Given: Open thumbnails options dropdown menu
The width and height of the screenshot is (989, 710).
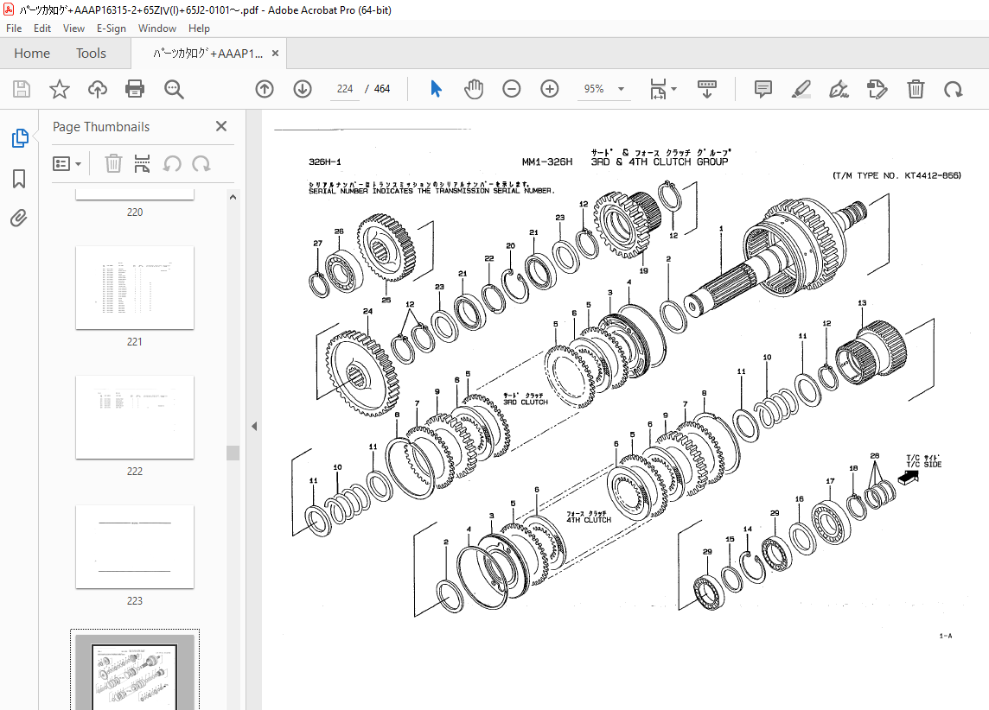Looking at the screenshot, I should [x=67, y=164].
